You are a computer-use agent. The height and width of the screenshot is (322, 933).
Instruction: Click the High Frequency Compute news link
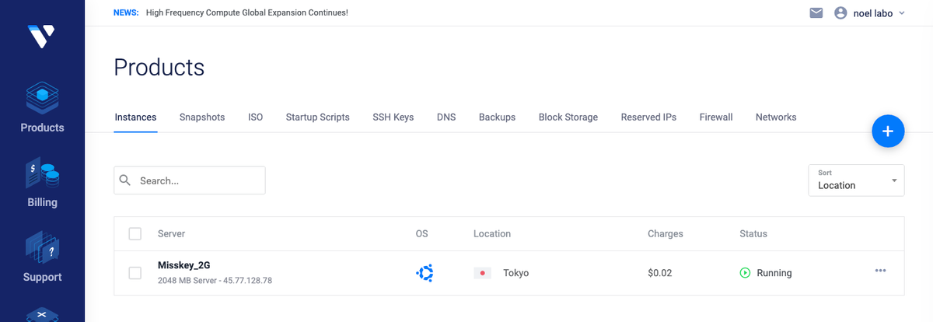[246, 13]
